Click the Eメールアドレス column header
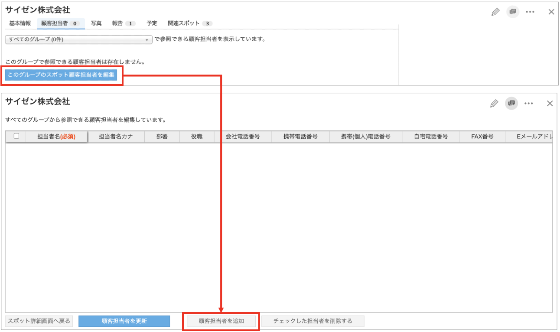The height and width of the screenshot is (332, 560). (x=529, y=137)
